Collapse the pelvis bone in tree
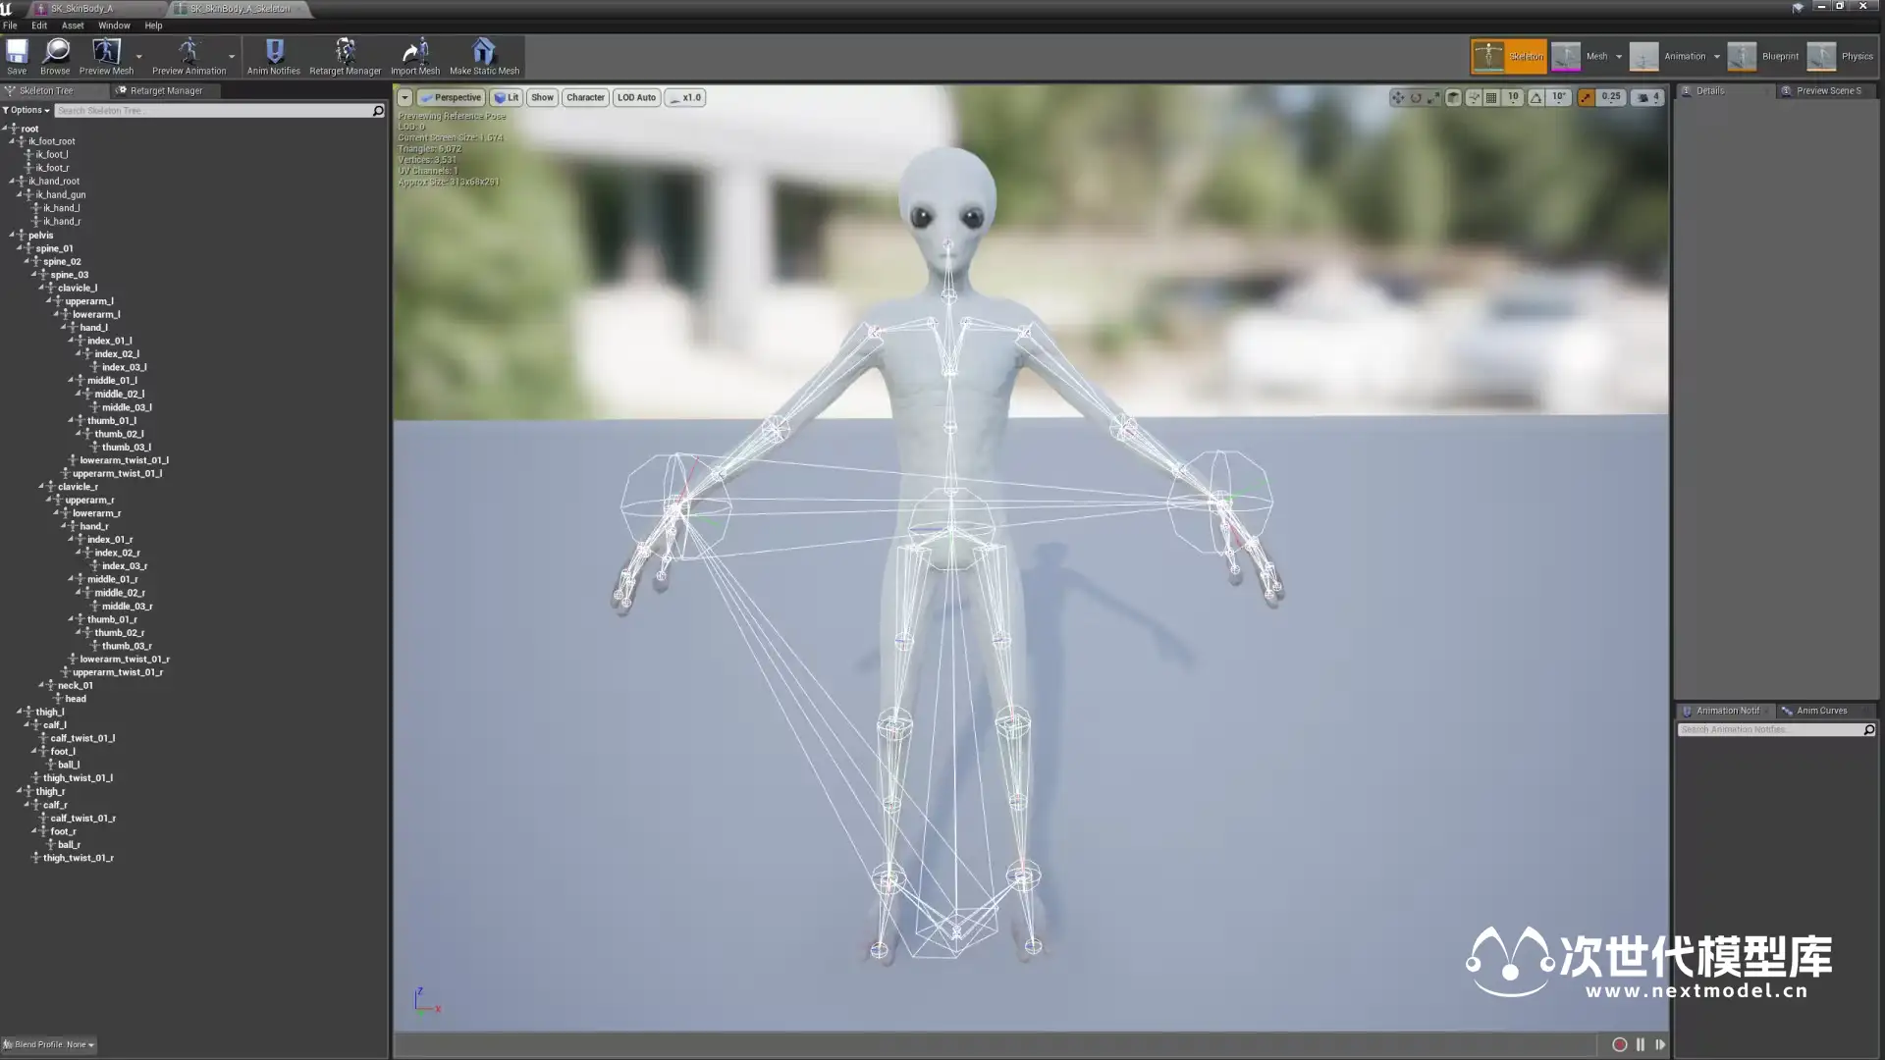The height and width of the screenshot is (1060, 1885). (x=12, y=236)
